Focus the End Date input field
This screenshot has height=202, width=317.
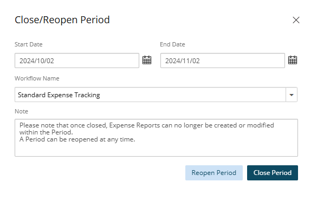[223, 60]
